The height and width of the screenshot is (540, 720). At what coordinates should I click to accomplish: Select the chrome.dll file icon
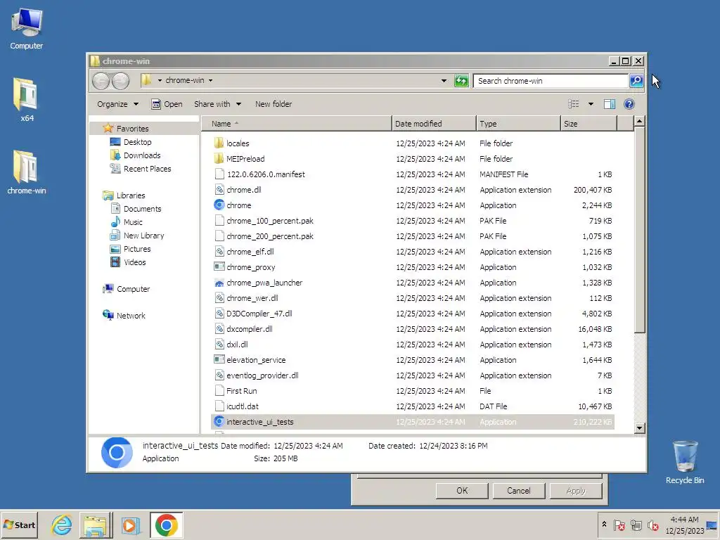(x=219, y=190)
